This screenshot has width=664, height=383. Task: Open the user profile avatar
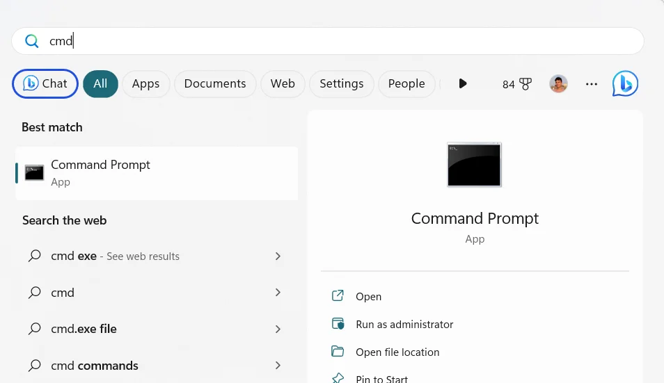(558, 84)
